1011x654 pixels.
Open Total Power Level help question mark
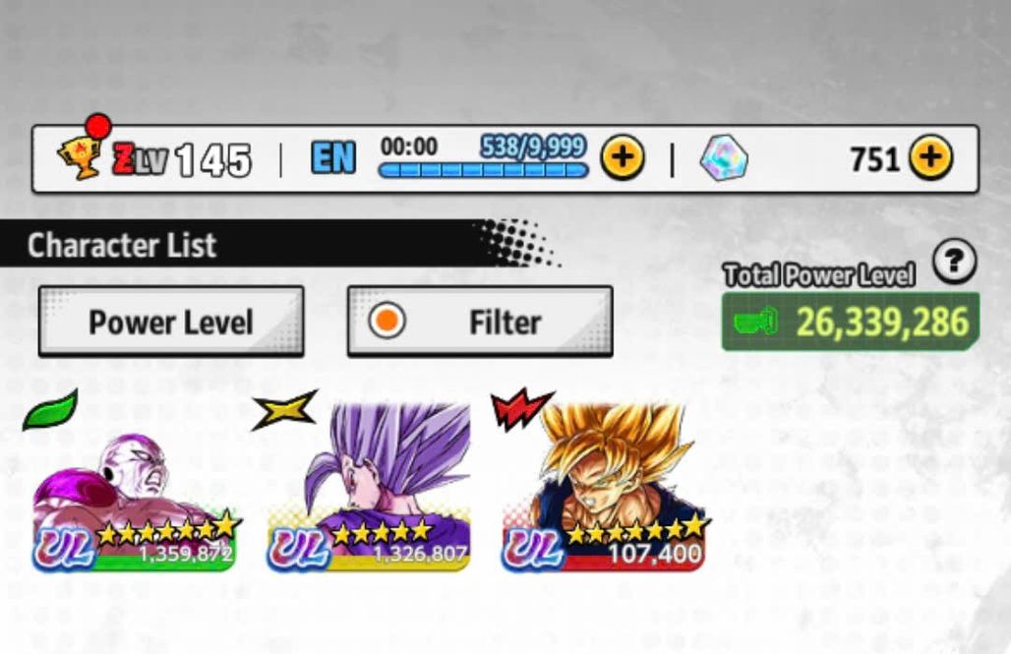pyautogui.click(x=954, y=262)
